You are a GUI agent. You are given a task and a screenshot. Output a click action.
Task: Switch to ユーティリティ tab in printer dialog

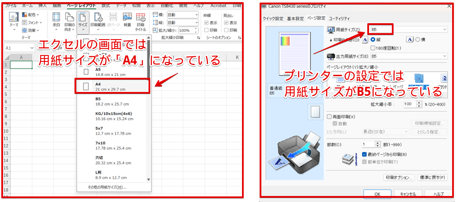point(339,18)
